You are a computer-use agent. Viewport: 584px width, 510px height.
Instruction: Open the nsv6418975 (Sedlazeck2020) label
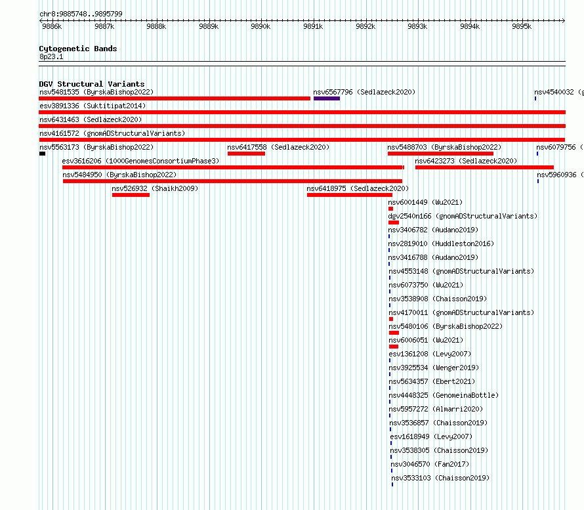358,188
